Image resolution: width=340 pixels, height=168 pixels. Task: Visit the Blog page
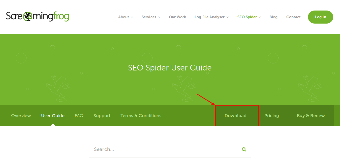coord(273,17)
